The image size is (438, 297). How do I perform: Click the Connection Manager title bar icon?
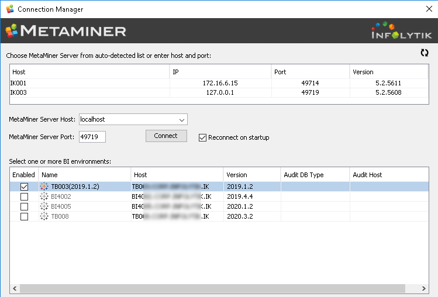pyautogui.click(x=9, y=9)
